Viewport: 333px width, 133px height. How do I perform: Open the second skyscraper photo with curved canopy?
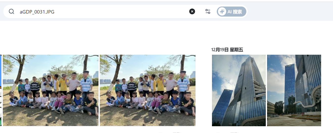(x=294, y=90)
